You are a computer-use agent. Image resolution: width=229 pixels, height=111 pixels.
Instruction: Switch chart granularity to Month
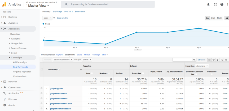coord(219,18)
